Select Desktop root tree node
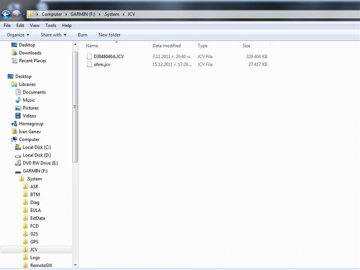Screen dimensions: 360x270 pos(23,76)
